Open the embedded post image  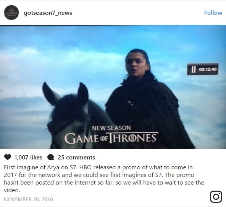tap(113, 87)
